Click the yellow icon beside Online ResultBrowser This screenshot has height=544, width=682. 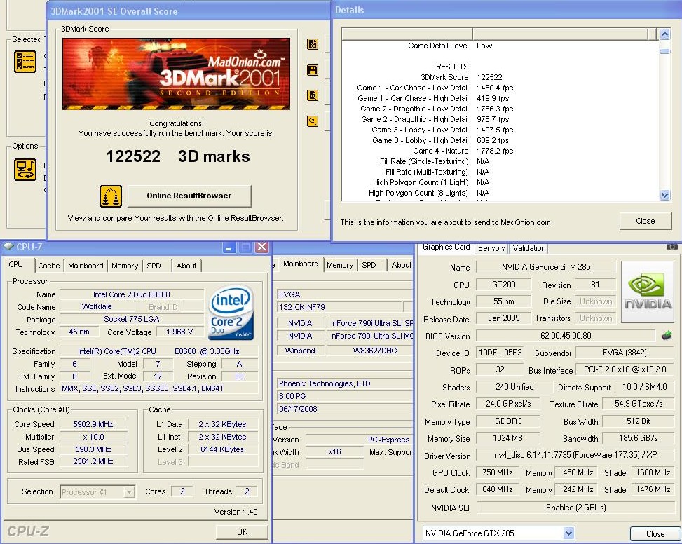(111, 196)
